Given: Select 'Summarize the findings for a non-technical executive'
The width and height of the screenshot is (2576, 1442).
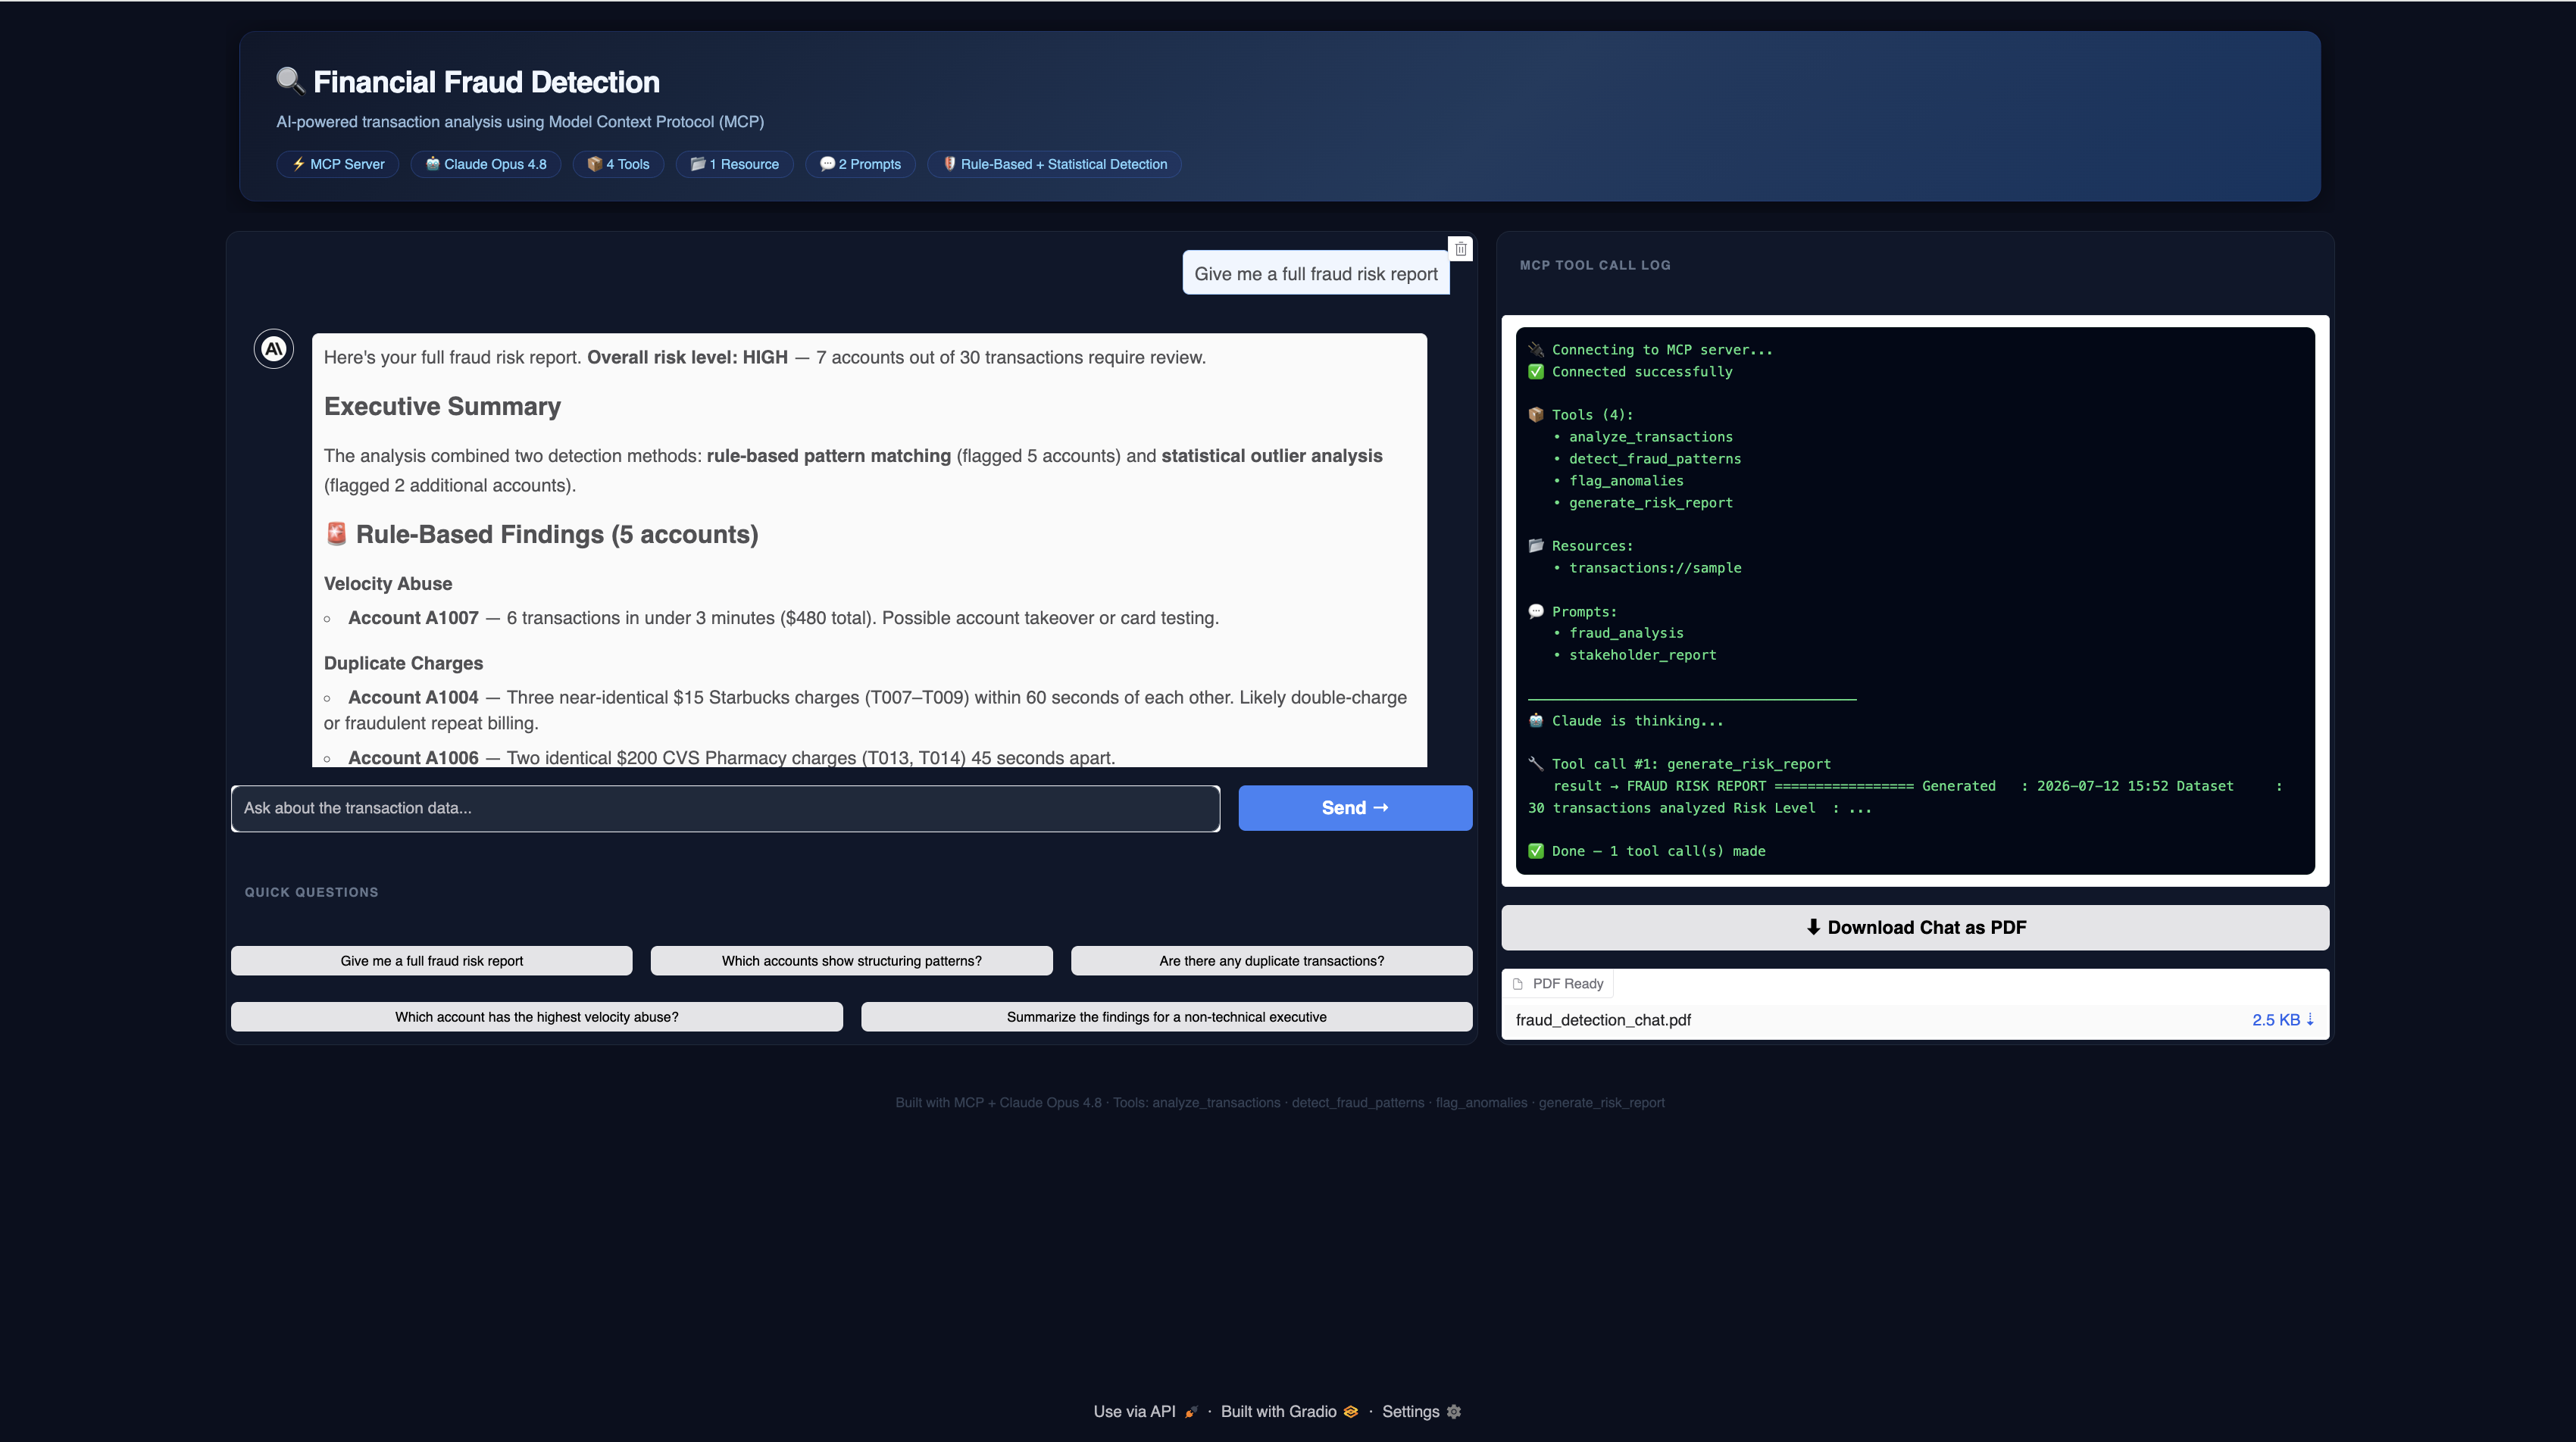Looking at the screenshot, I should [1167, 1016].
